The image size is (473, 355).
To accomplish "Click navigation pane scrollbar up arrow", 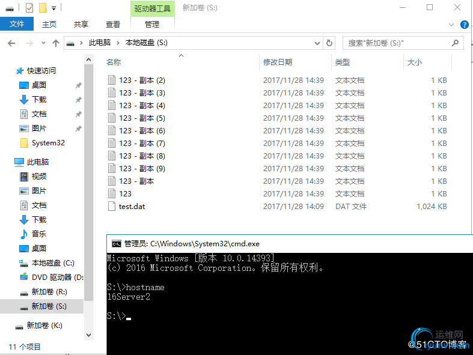I will point(89,59).
